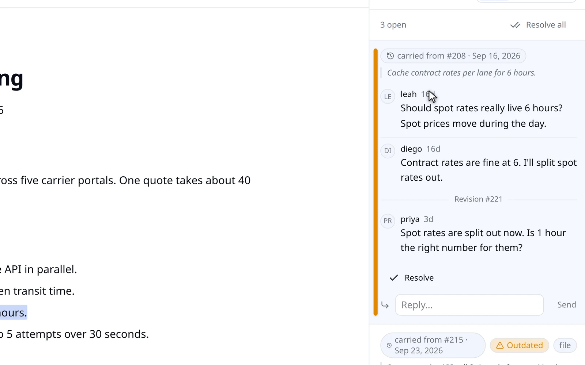
Task: Click the Resolve all button
Action: coord(538,25)
